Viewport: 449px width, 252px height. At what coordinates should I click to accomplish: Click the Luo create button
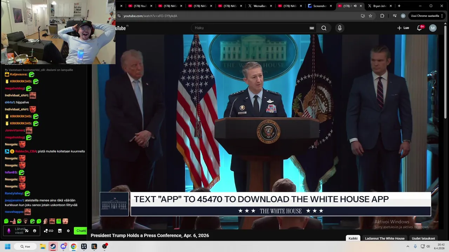pyautogui.click(x=403, y=28)
